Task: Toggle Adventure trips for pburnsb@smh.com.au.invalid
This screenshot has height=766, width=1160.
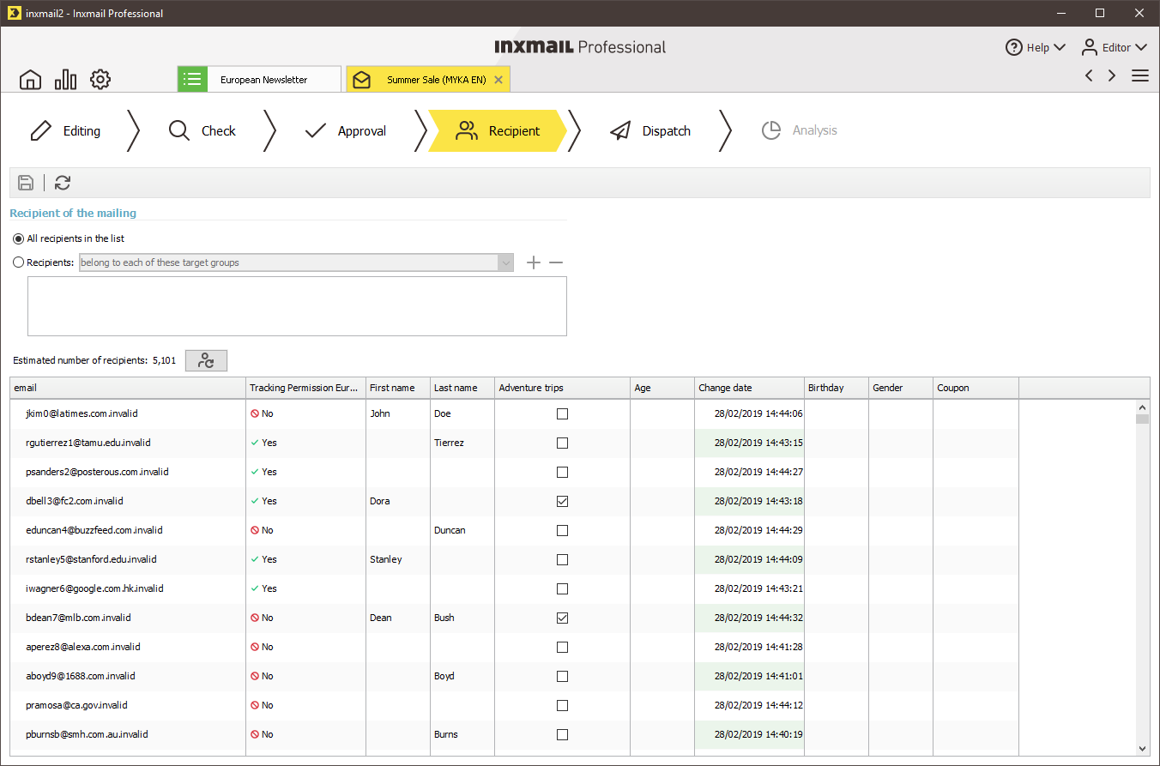Action: point(563,734)
